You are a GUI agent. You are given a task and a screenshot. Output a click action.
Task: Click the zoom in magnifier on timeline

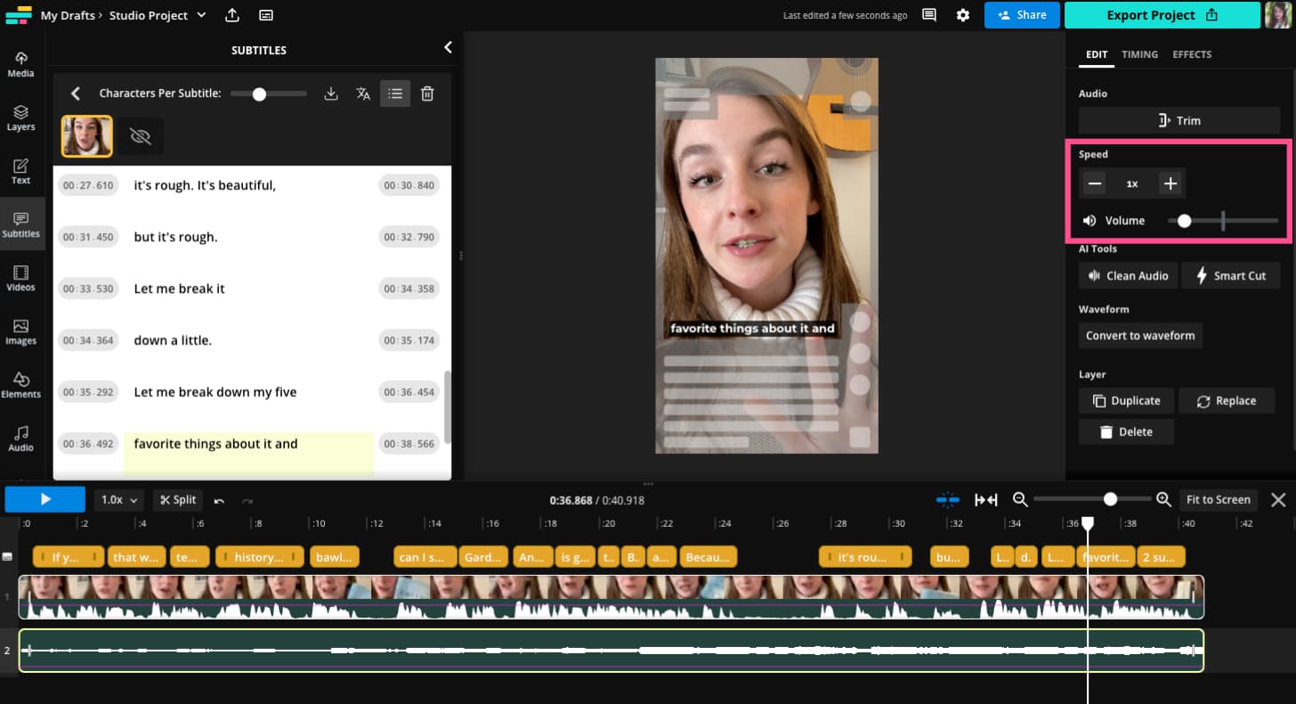click(x=1163, y=499)
